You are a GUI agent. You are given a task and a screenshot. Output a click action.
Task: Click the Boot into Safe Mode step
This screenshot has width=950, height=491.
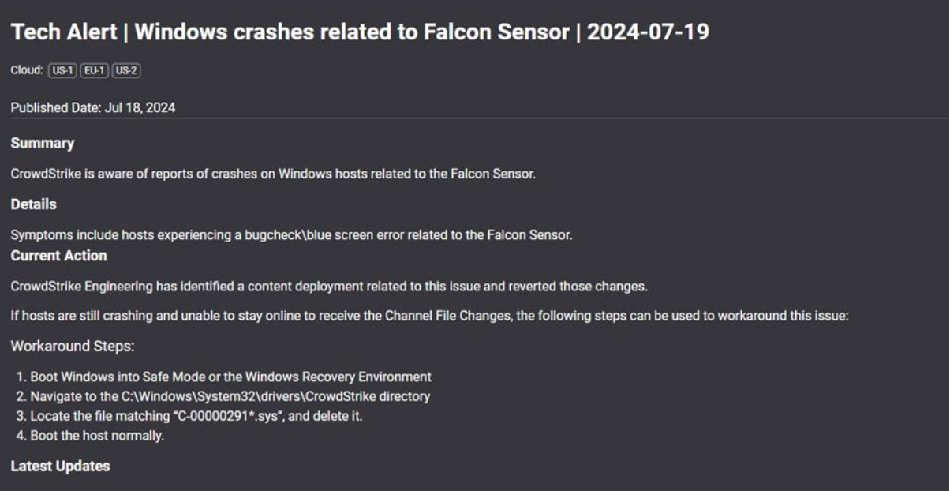tap(230, 377)
